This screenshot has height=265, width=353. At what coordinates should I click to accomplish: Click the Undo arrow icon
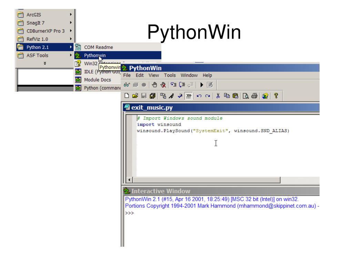(199, 96)
